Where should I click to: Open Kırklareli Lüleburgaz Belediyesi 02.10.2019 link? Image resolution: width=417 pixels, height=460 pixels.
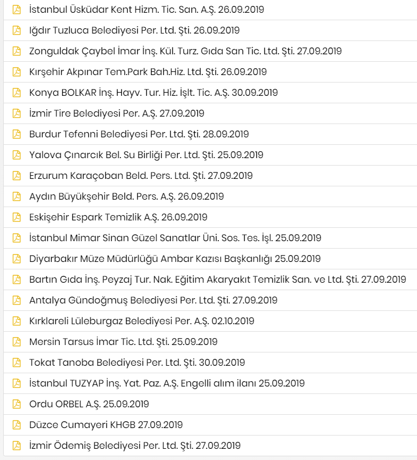click(x=142, y=321)
